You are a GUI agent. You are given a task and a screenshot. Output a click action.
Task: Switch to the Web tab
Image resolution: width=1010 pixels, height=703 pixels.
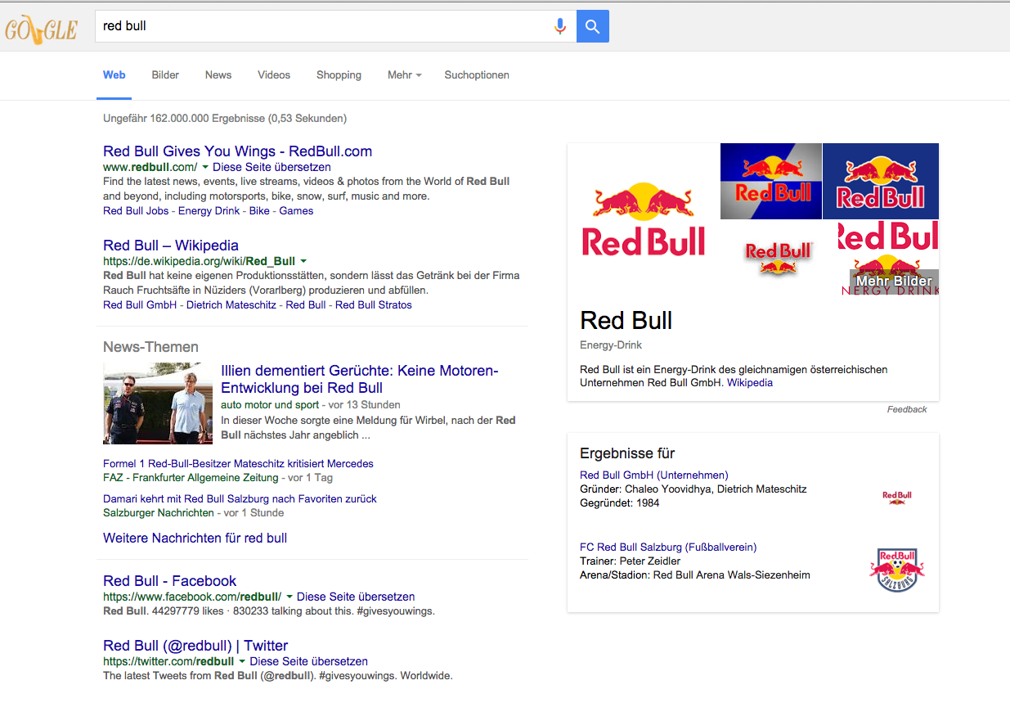pos(114,75)
